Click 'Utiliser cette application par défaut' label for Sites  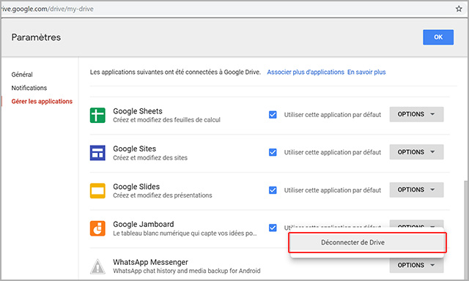333,152
